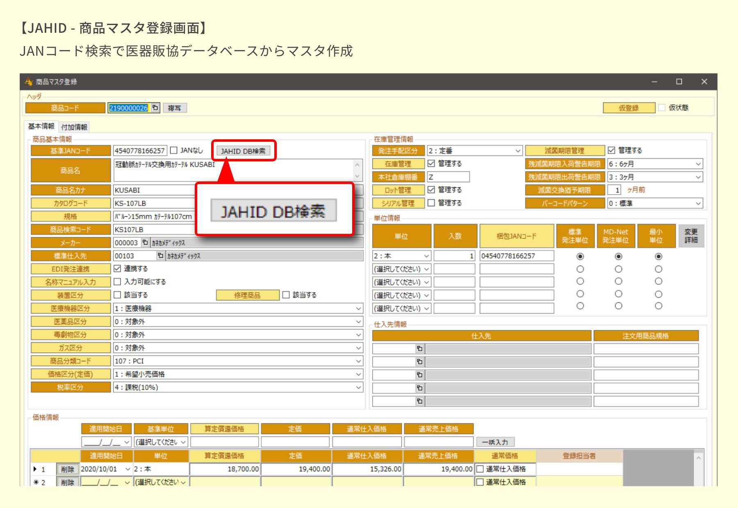Open 基準単位 dropdown in price entry row
The image size is (738, 508).
[x=161, y=442]
